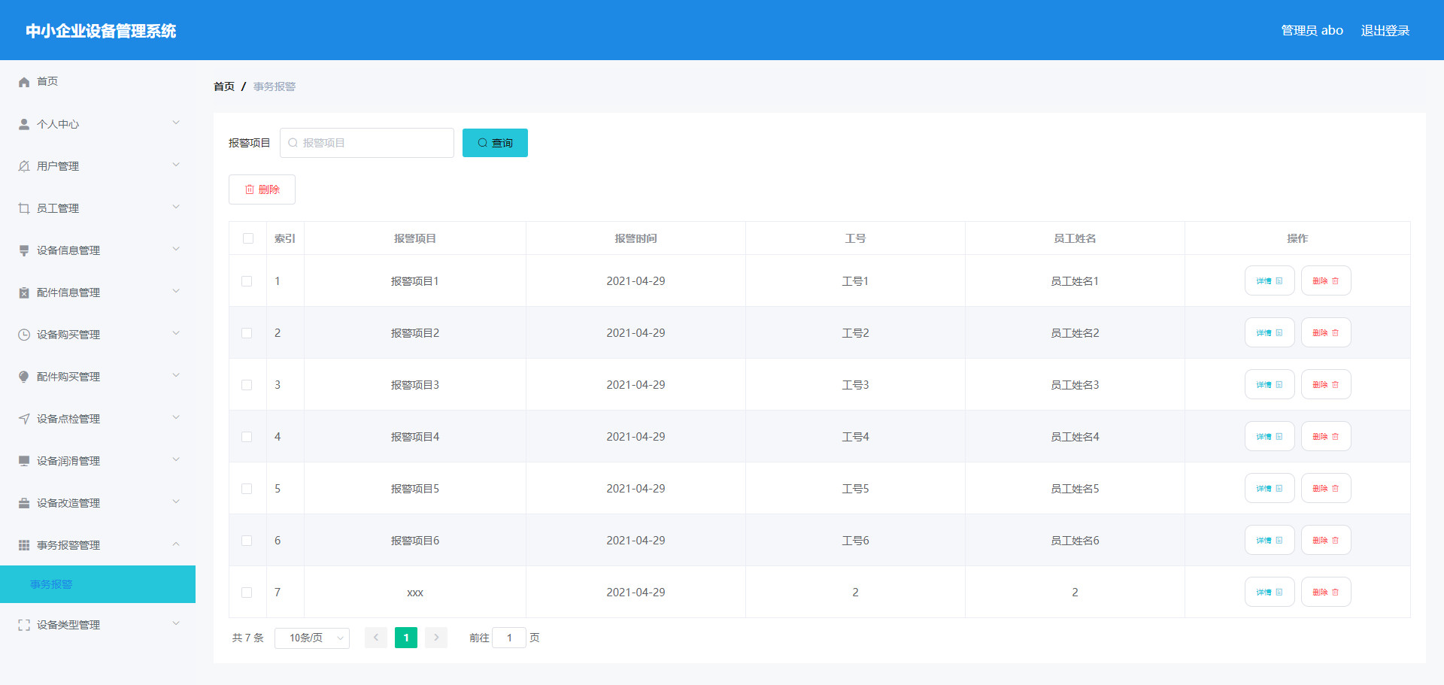The width and height of the screenshot is (1444, 685).
Task: Click the 报警项目 search input field
Action: (367, 143)
